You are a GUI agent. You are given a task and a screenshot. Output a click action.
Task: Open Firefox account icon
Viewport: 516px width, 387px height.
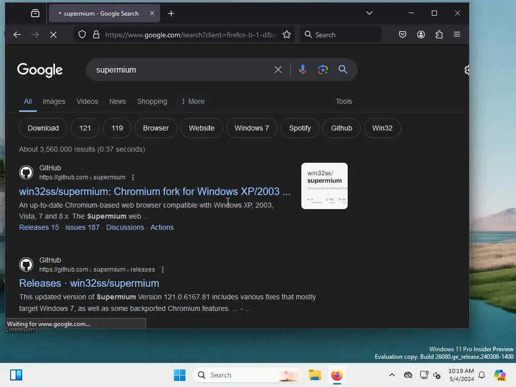[x=421, y=35]
